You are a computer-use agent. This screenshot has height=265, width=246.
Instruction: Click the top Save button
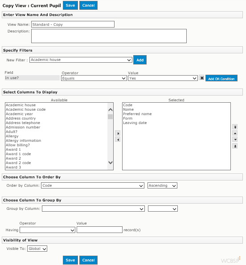70,5
